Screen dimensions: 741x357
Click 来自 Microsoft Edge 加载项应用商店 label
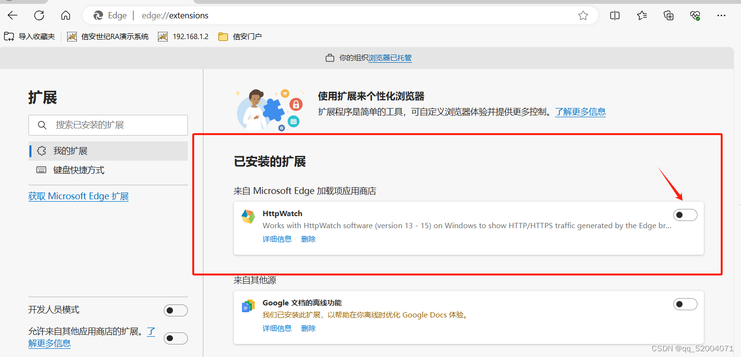305,191
